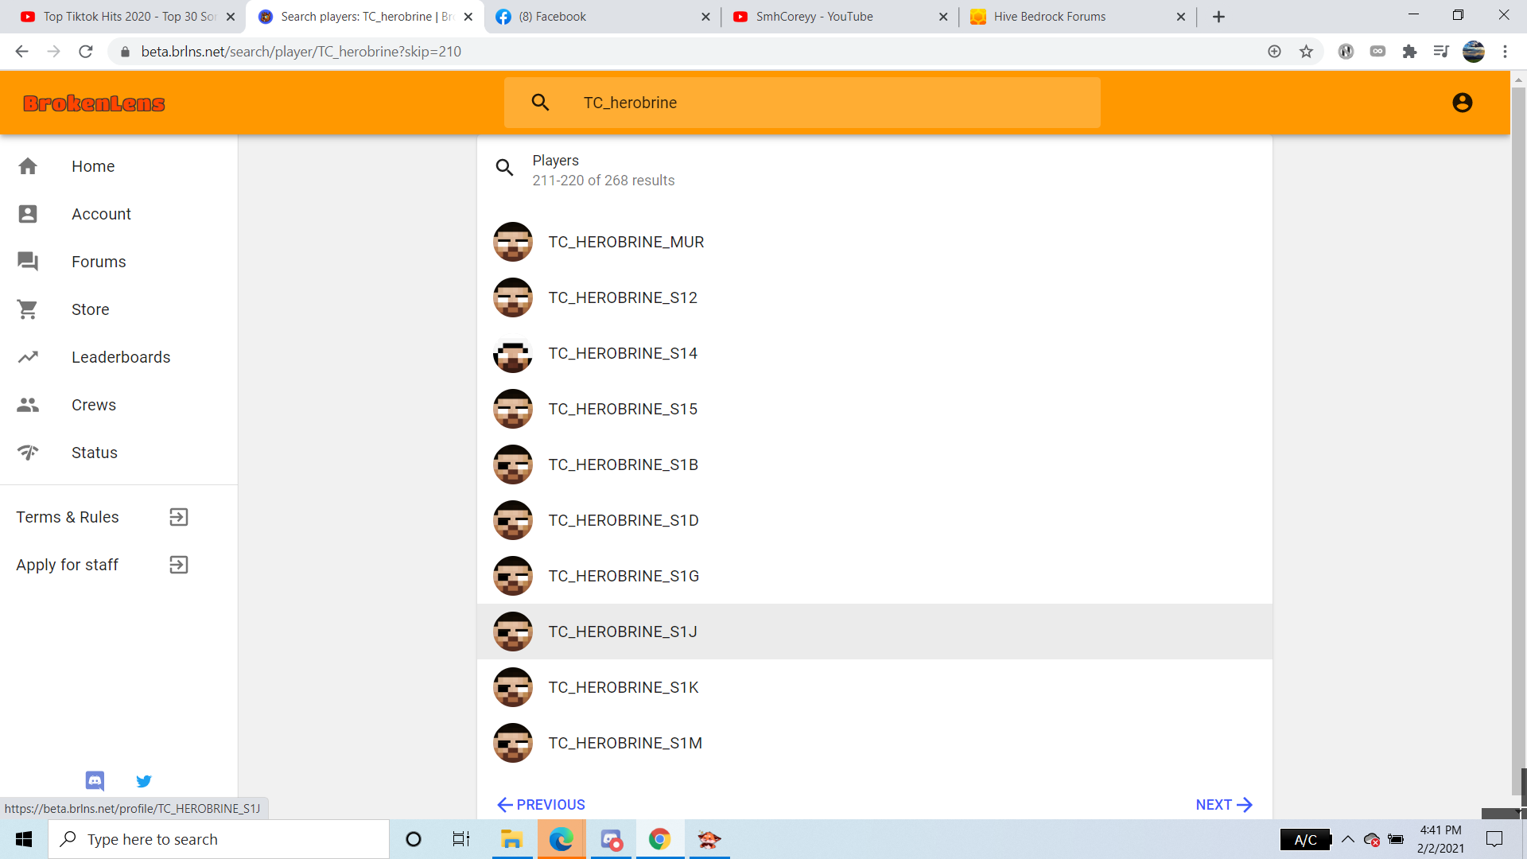Go to the Home page in sidebar
Viewport: 1527px width, 859px height.
point(119,166)
